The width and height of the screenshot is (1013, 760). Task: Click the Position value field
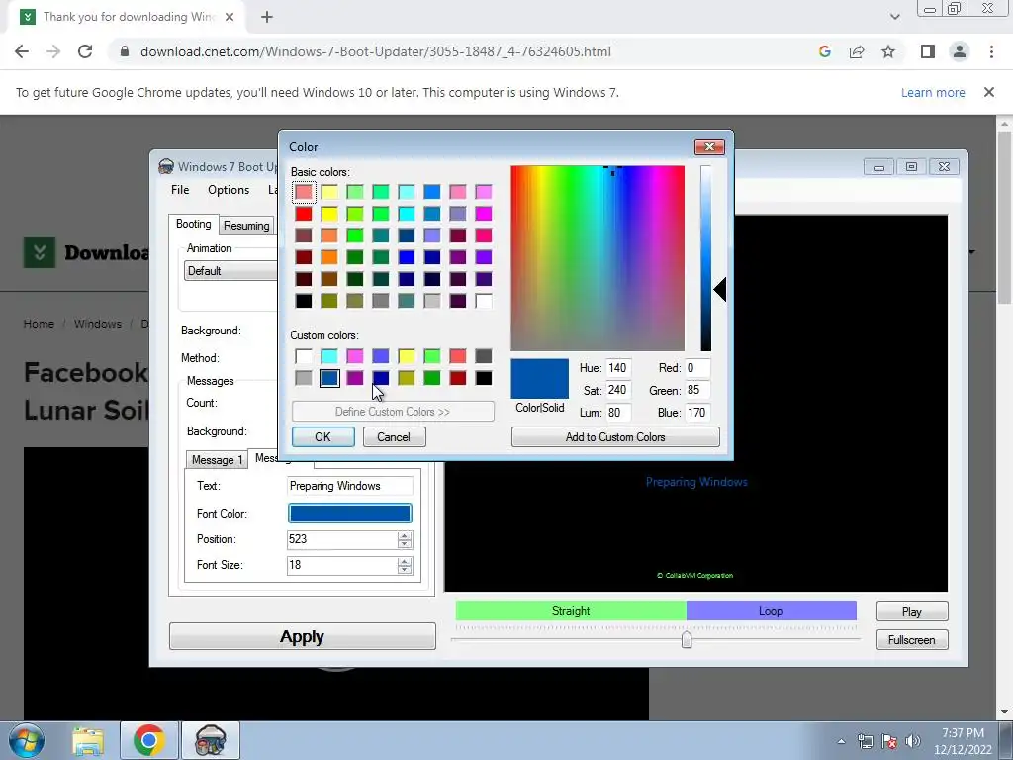341,539
